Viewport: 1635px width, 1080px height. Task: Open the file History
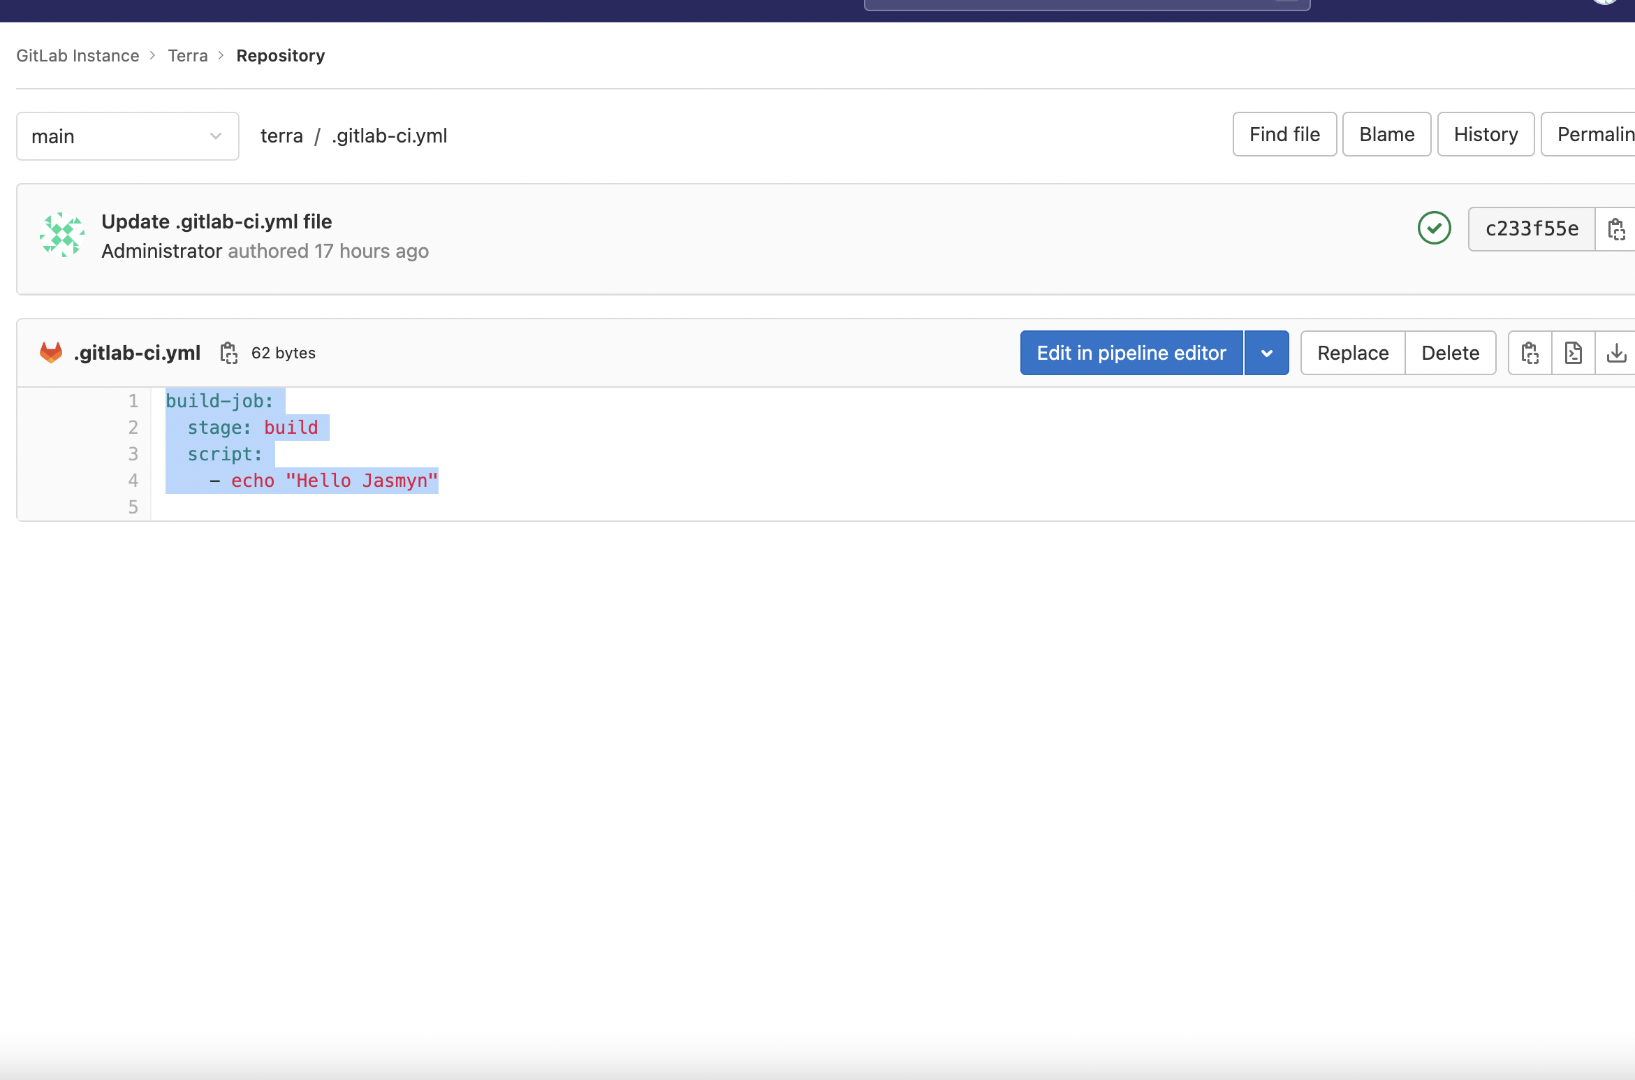click(1485, 134)
